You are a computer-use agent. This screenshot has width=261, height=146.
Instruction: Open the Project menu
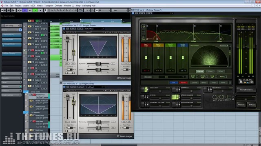coord(18,6)
